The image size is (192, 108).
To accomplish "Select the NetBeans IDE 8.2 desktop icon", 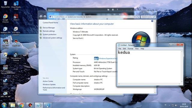I will [x=5, y=31].
